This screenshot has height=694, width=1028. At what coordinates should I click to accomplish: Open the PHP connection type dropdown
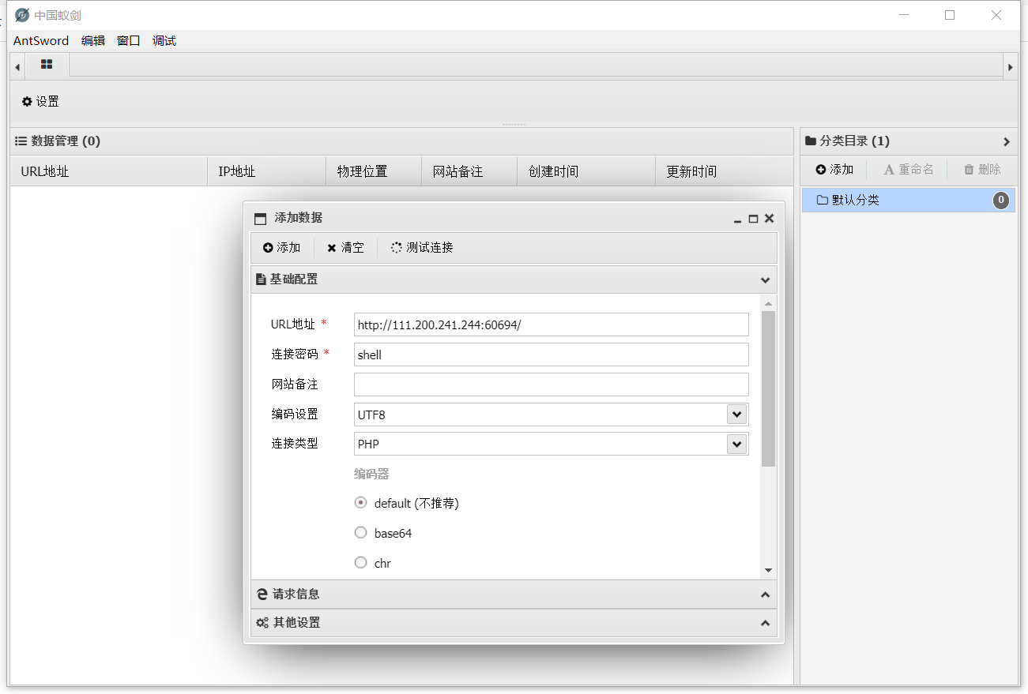click(736, 444)
